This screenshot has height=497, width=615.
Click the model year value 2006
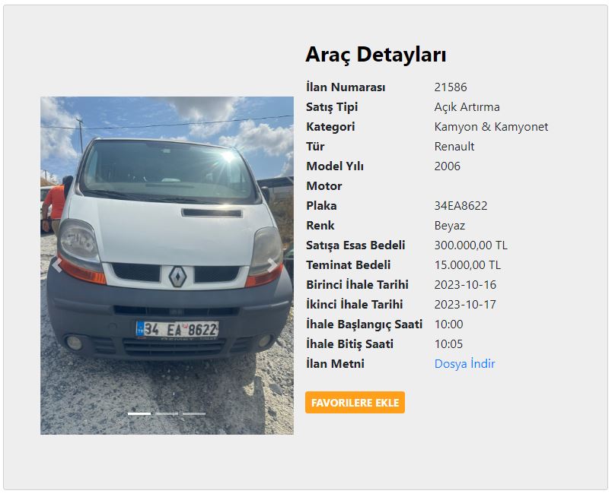click(447, 166)
